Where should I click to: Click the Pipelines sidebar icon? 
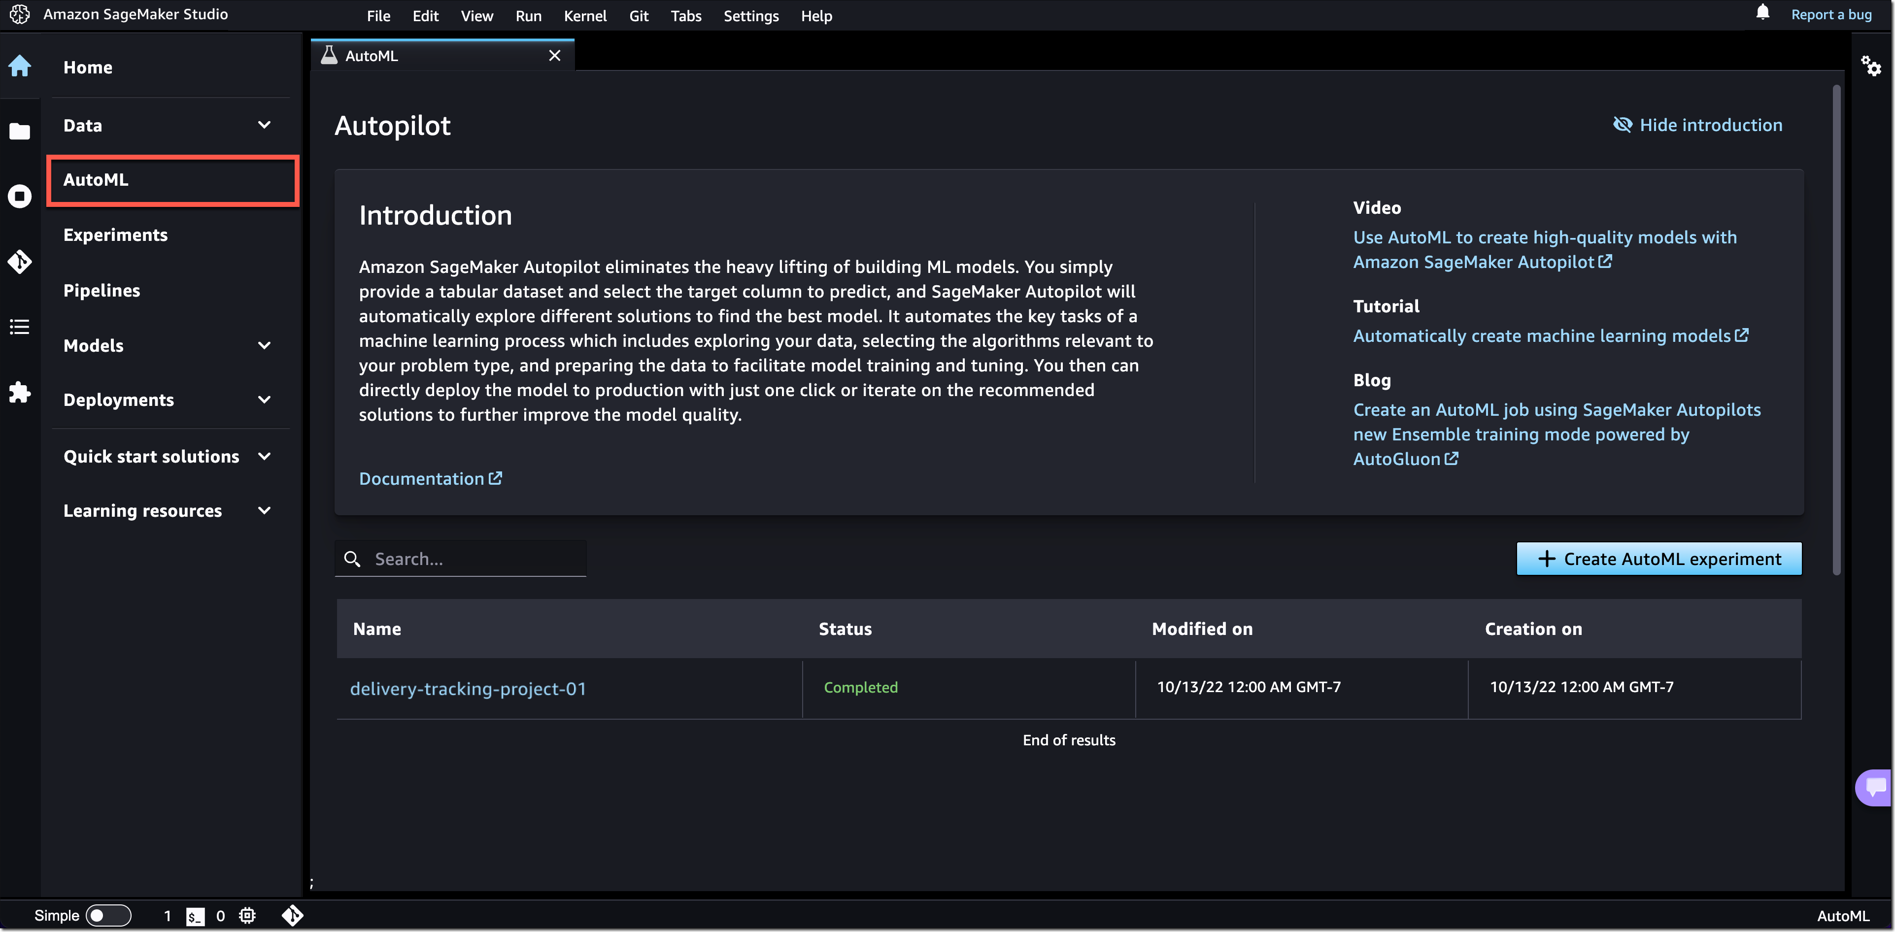(102, 289)
